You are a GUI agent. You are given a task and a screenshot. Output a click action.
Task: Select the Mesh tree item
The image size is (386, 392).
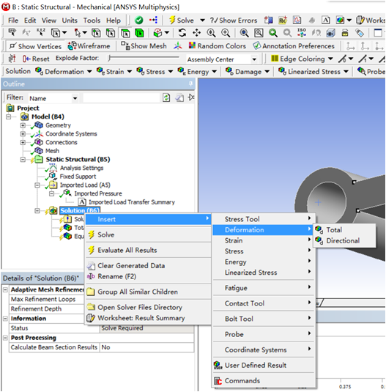point(52,151)
